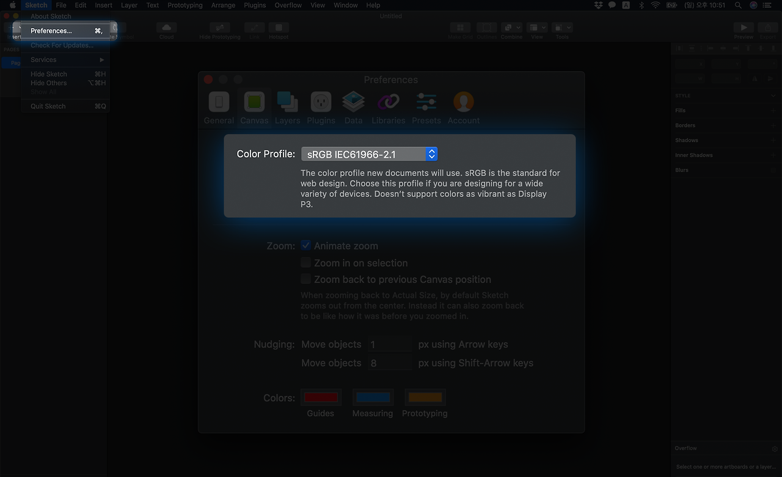This screenshot has height=477, width=782.
Task: Disable the Animate zoom option
Action: click(305, 245)
